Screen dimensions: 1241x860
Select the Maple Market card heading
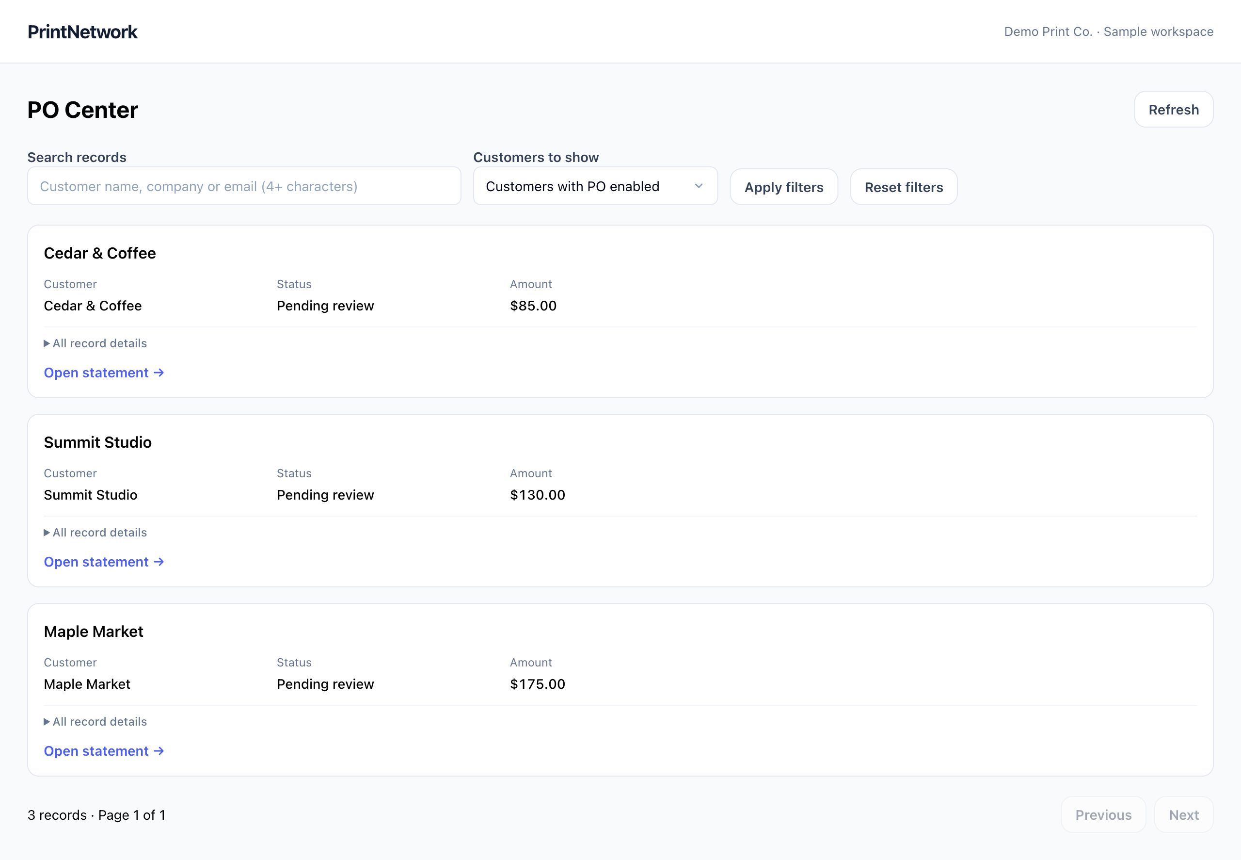coord(93,632)
